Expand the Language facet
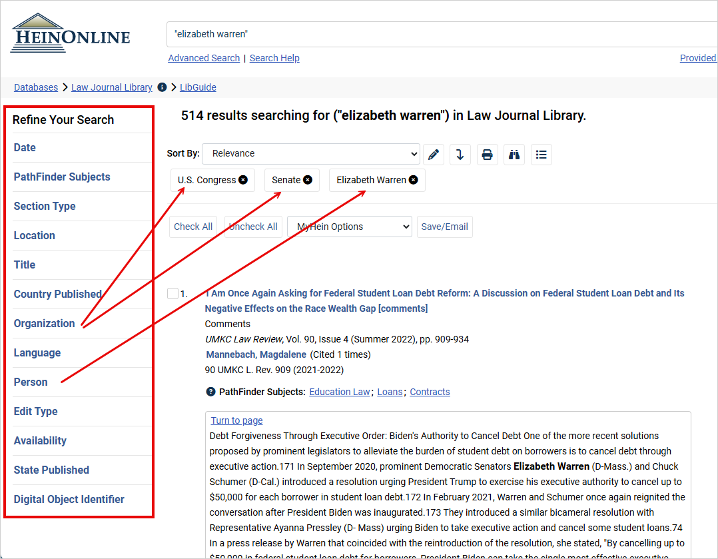Viewport: 718px width, 559px height. tap(37, 353)
